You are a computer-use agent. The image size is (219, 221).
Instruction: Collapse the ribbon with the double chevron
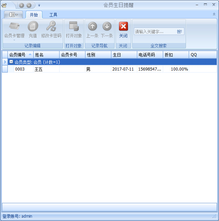214,14
